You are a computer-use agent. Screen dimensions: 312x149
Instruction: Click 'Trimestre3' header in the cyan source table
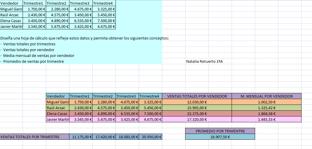(x=81, y=3)
